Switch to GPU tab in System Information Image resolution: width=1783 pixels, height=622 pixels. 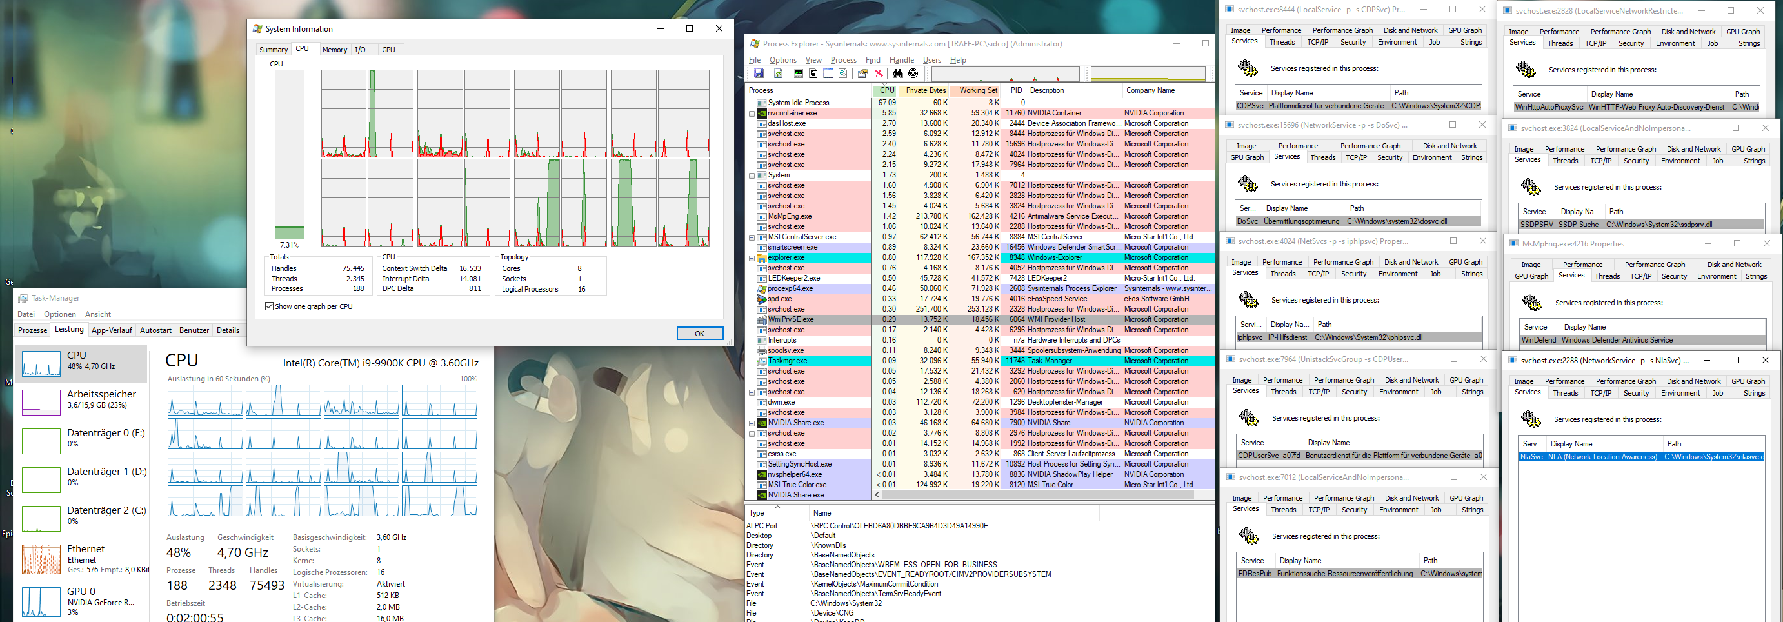coord(388,50)
